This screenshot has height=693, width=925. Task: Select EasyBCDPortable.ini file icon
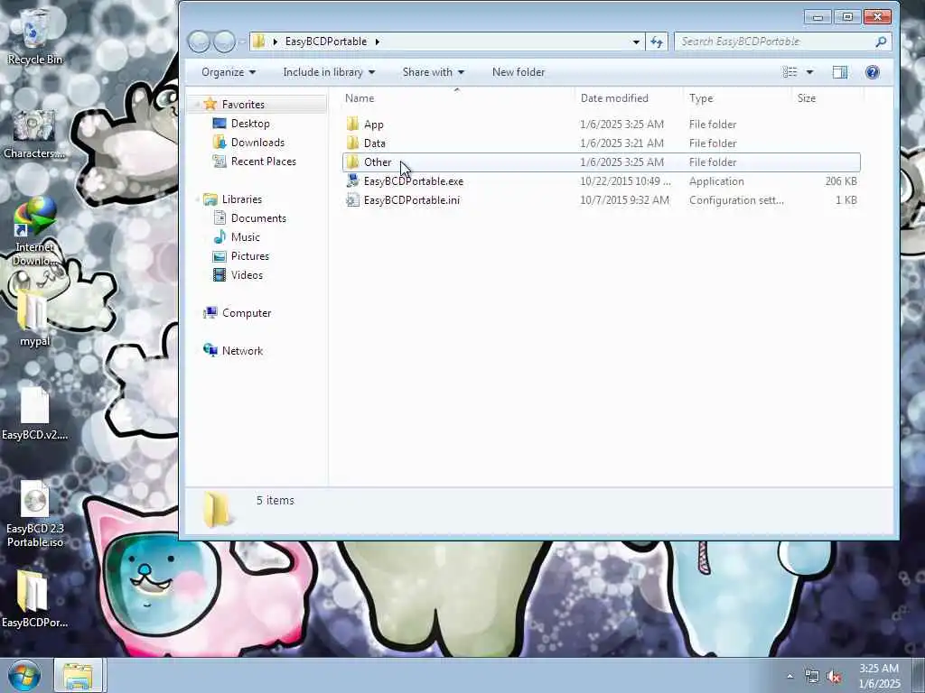pyautogui.click(x=353, y=200)
